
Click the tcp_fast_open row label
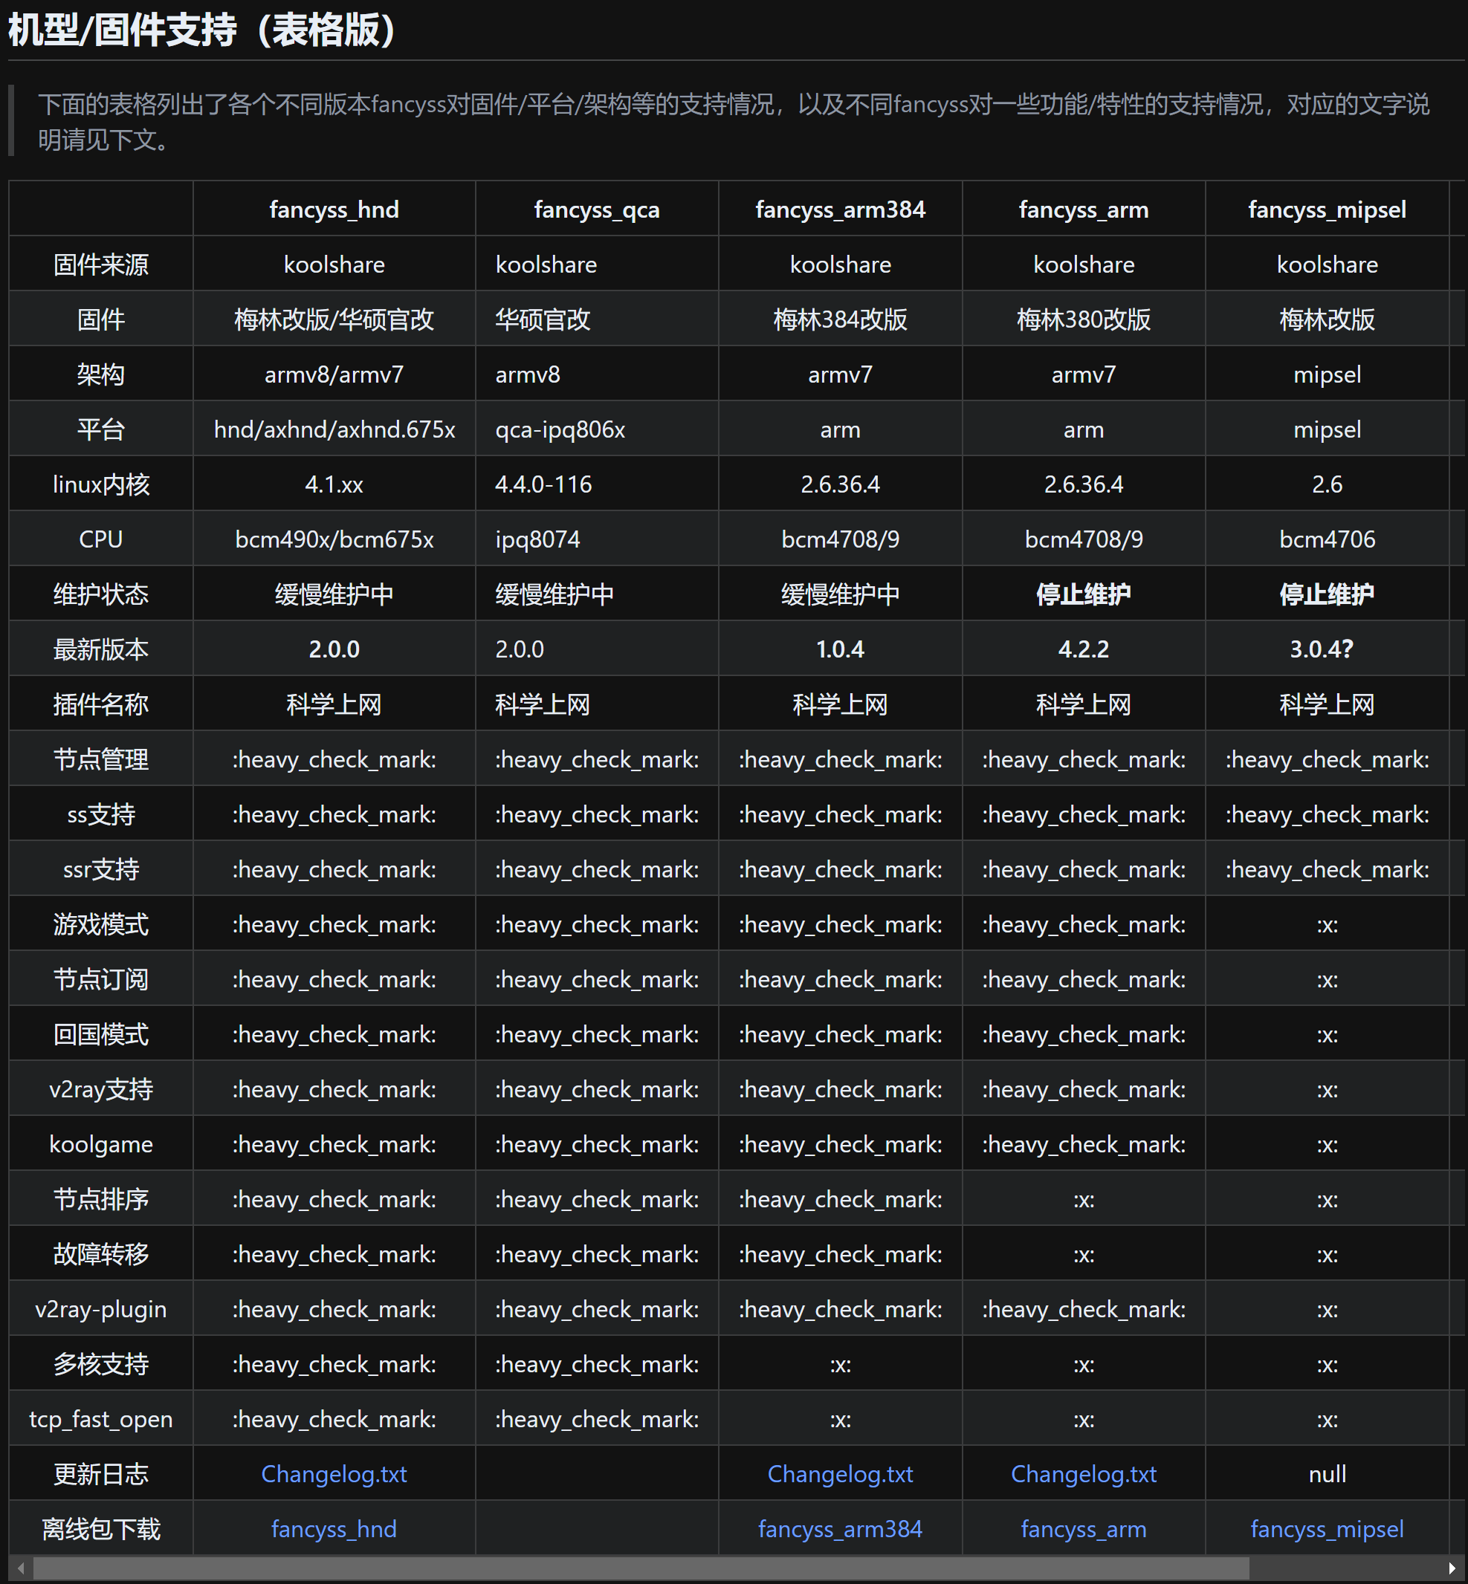click(101, 1419)
